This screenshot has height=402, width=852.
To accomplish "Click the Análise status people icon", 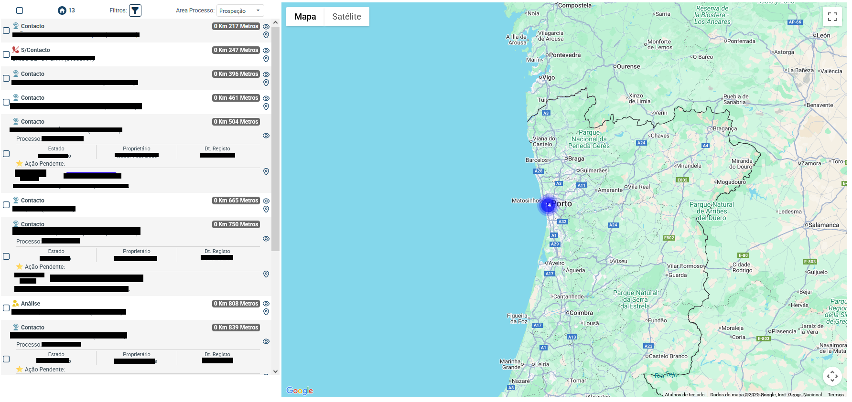I will pos(16,303).
